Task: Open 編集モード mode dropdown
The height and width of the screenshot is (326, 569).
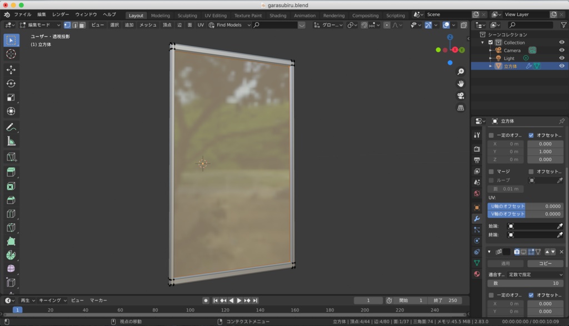Action: [40, 25]
